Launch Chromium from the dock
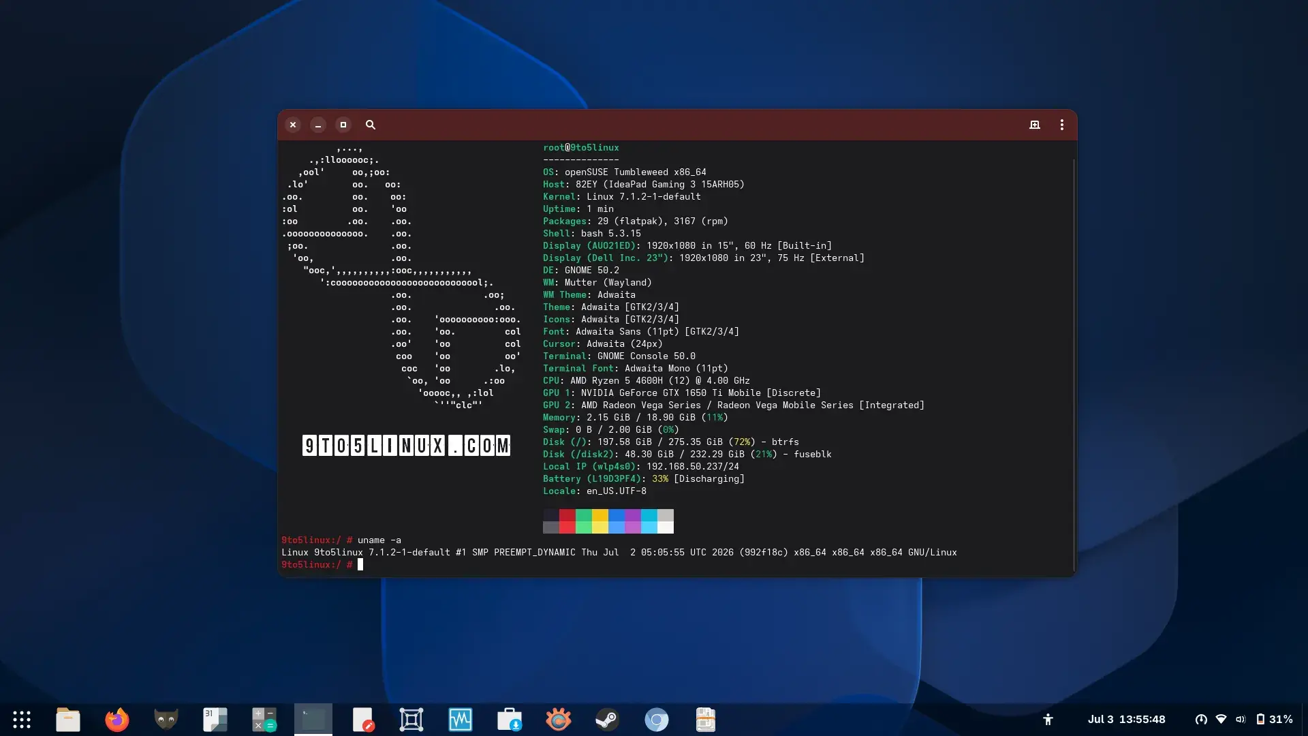Screen dimensions: 1308x736 click(x=657, y=720)
